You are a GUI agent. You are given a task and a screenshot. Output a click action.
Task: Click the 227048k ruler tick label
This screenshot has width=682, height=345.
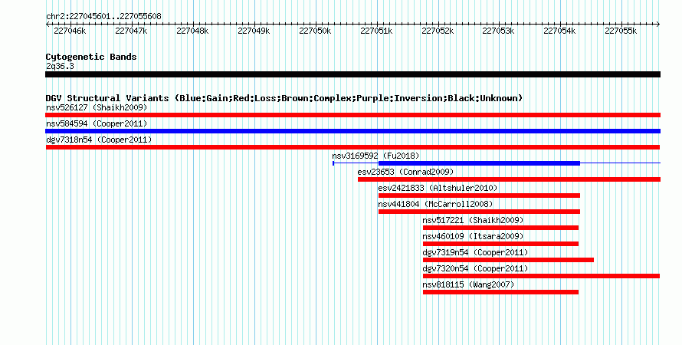tap(192, 31)
